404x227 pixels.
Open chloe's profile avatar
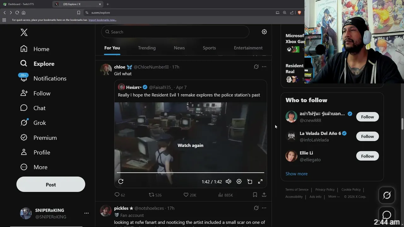point(106,70)
